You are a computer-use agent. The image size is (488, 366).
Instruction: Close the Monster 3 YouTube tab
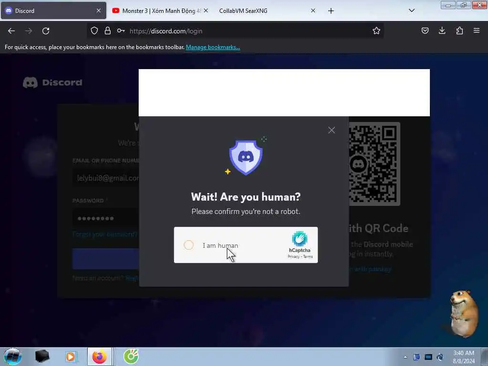206,10
